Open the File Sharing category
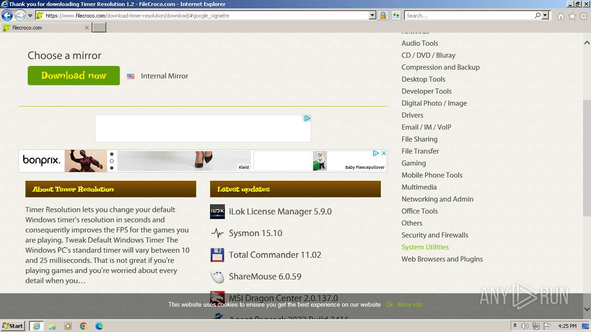 [x=419, y=139]
